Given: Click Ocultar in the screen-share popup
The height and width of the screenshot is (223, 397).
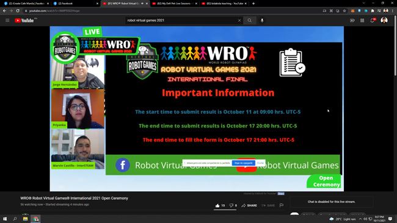Looking at the screenshot, I should click(260, 163).
